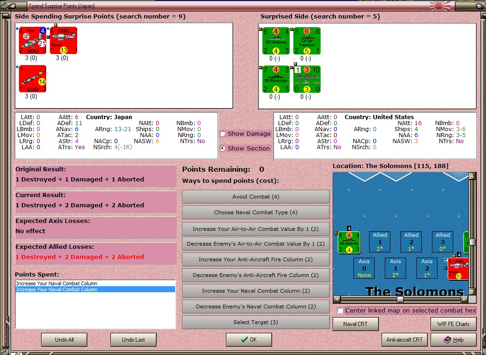486x355 pixels.
Task: Select the A6M3 Reisen fighter counter
Action: pos(63,40)
